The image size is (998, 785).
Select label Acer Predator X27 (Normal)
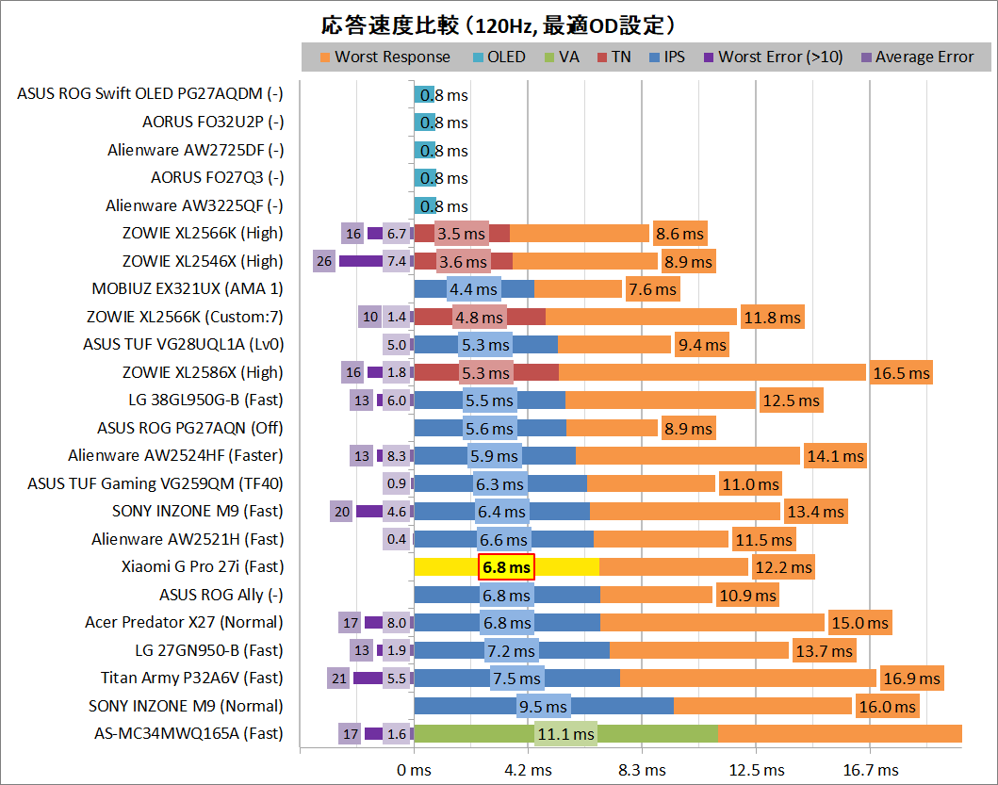pos(184,622)
